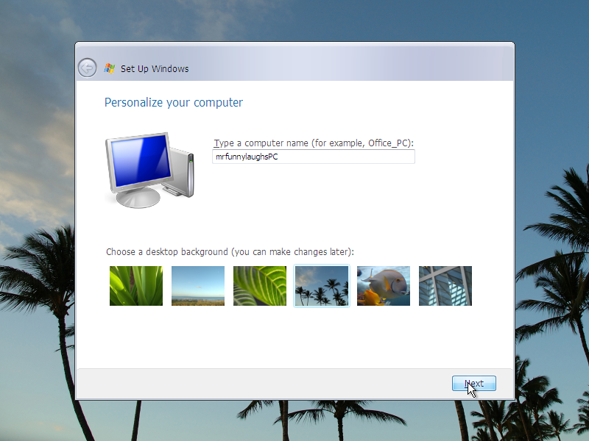Click the 'Type a computer name' label
This screenshot has width=589, height=441.
(x=314, y=143)
